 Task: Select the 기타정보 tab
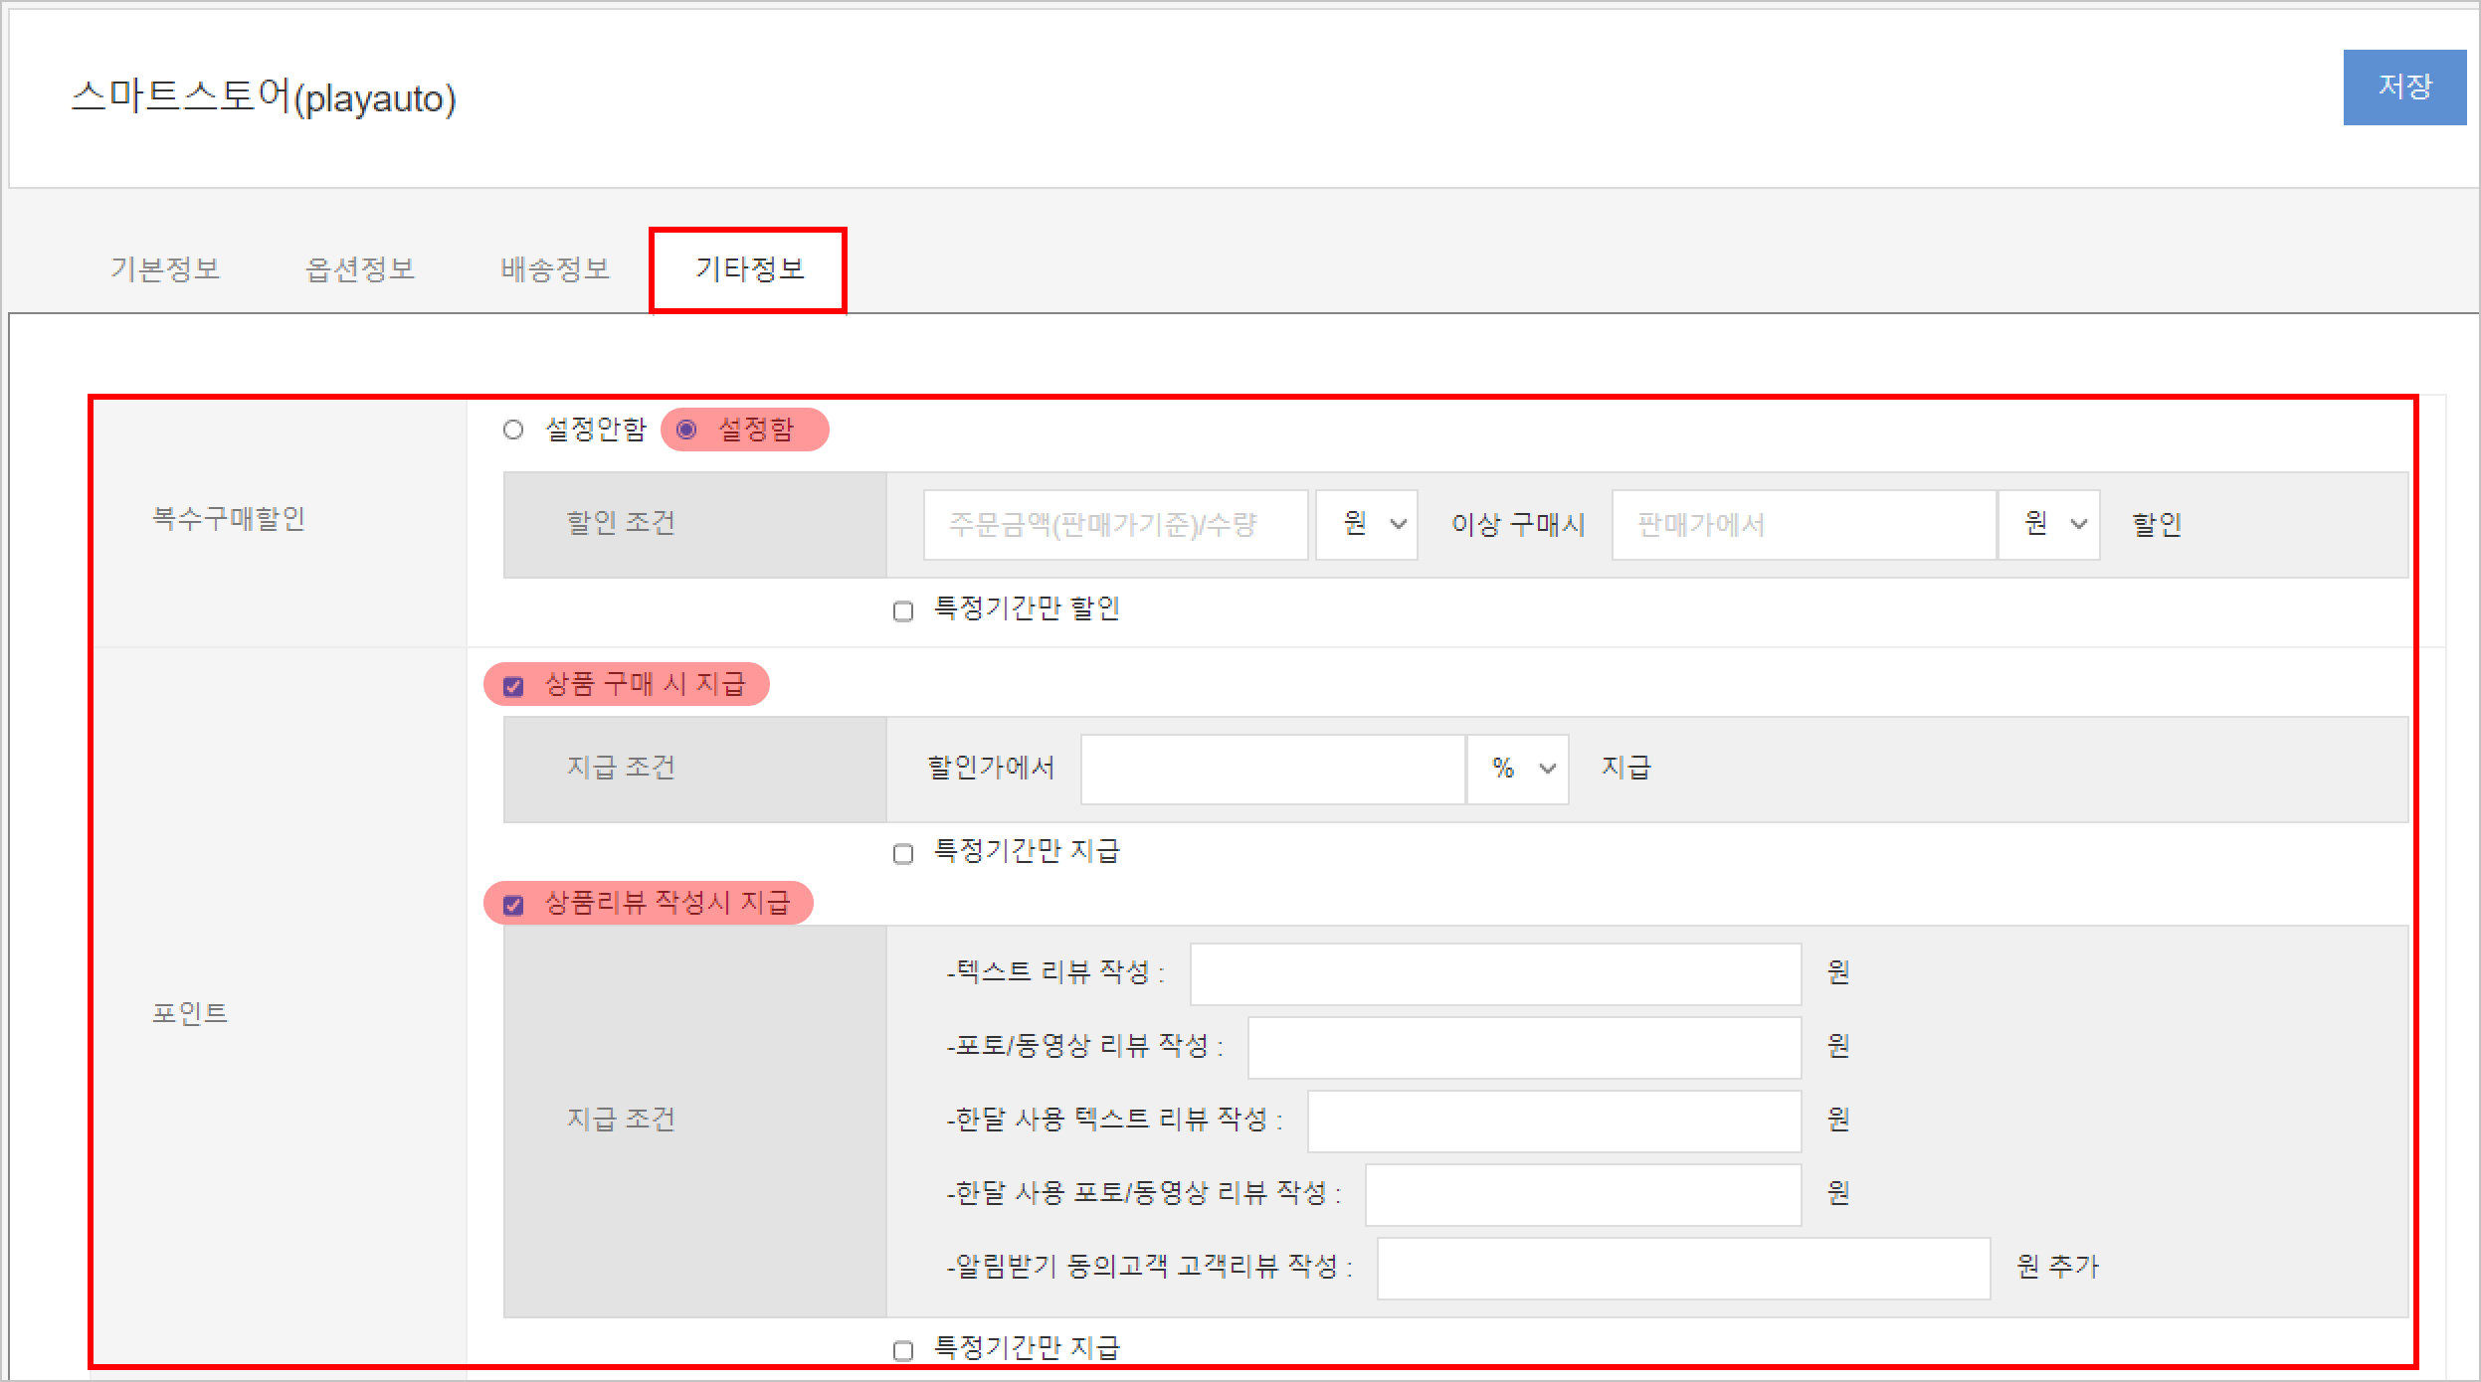[749, 268]
